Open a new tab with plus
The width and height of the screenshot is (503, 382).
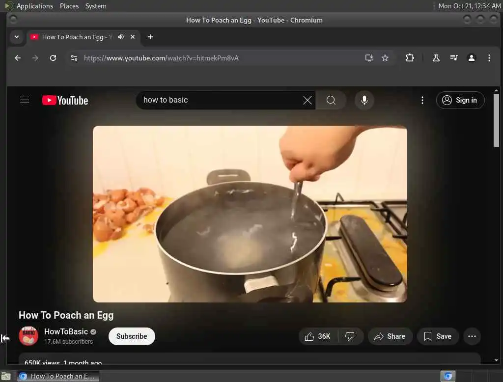coord(150,37)
